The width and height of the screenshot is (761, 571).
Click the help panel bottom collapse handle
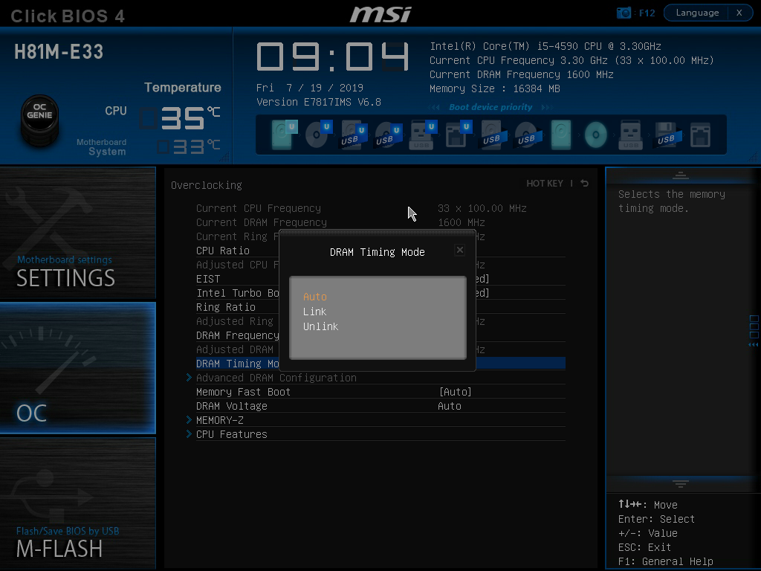(681, 483)
